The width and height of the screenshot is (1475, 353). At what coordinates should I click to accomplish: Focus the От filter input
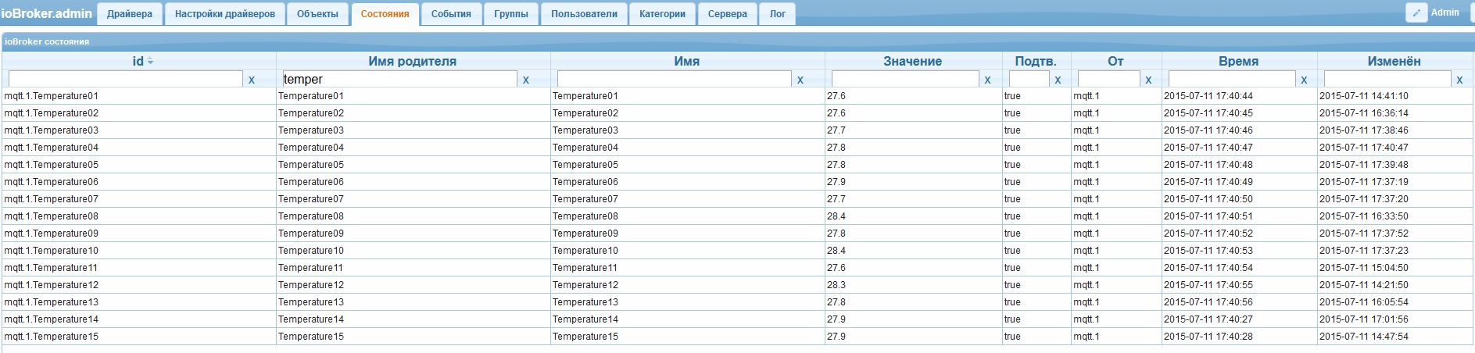1109,79
